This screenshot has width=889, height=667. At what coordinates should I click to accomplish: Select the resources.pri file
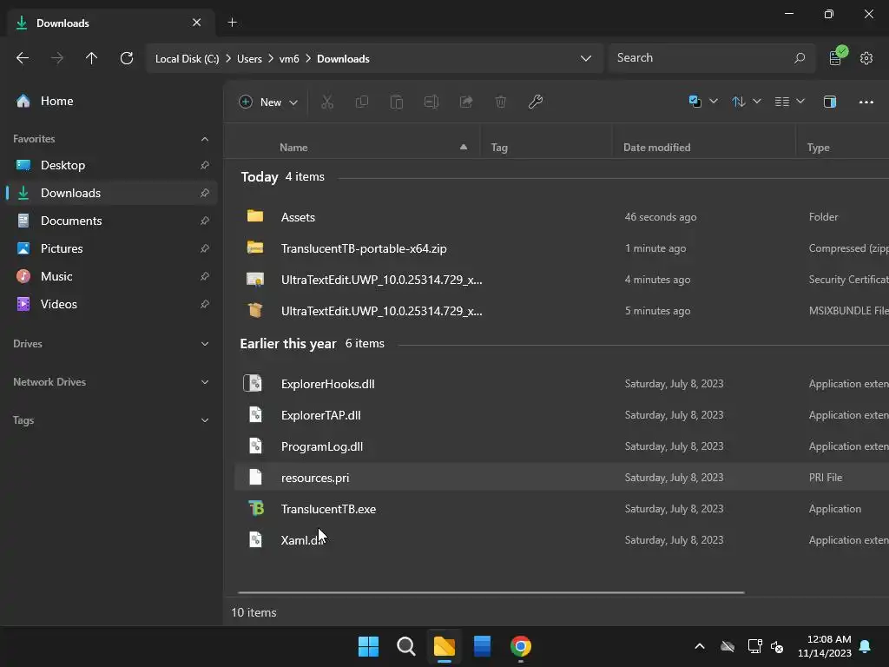(x=562, y=478)
